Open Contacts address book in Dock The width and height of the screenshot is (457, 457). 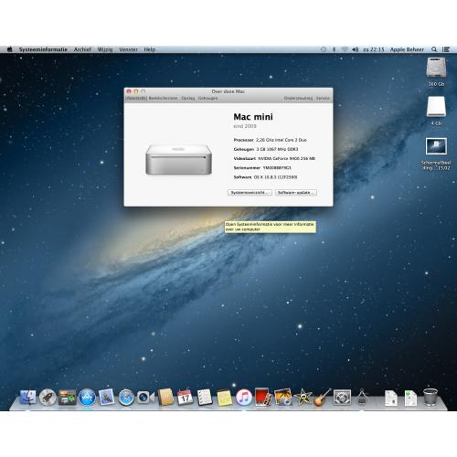point(165,398)
